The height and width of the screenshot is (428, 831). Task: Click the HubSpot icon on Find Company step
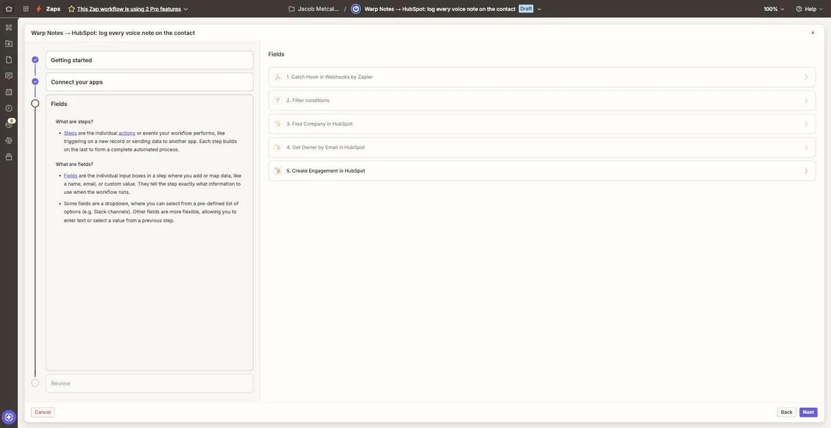277,124
